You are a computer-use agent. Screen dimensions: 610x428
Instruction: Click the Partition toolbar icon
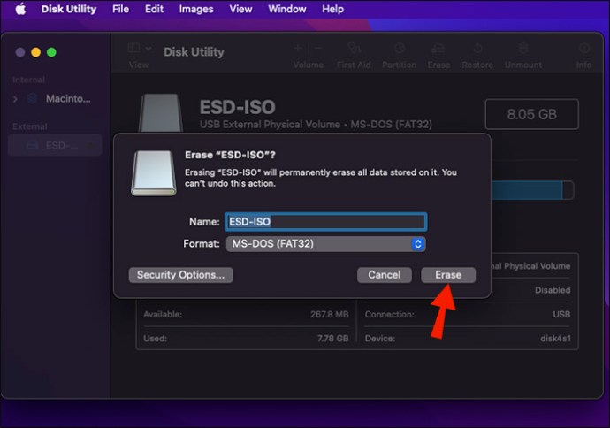click(399, 49)
